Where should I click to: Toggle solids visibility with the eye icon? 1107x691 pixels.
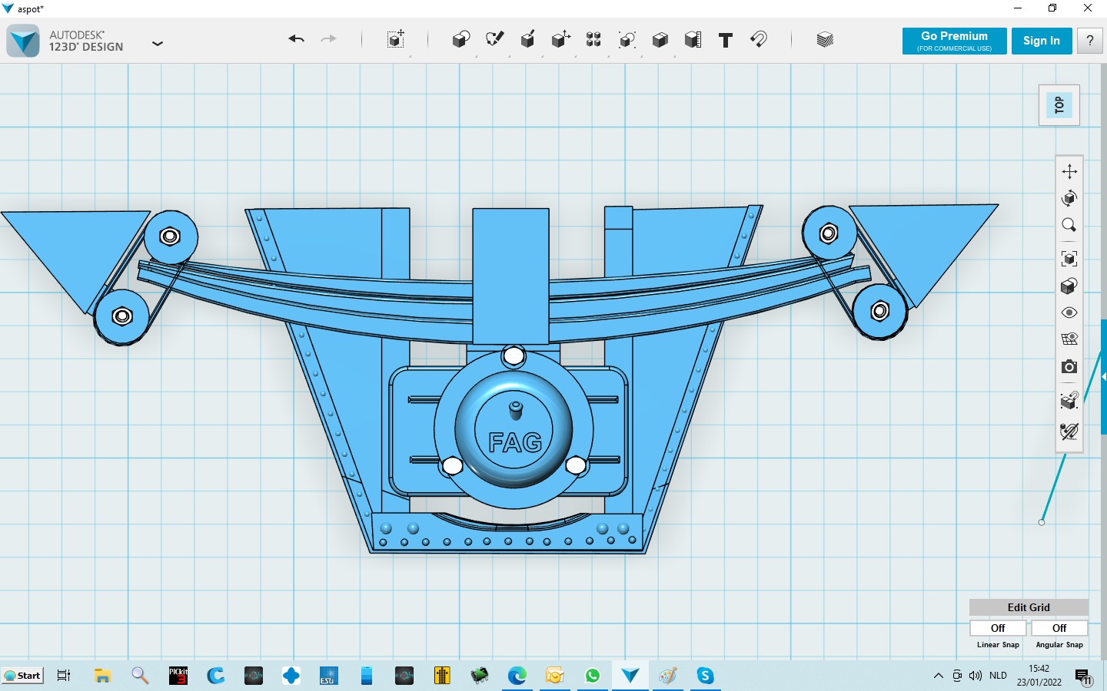click(1069, 312)
